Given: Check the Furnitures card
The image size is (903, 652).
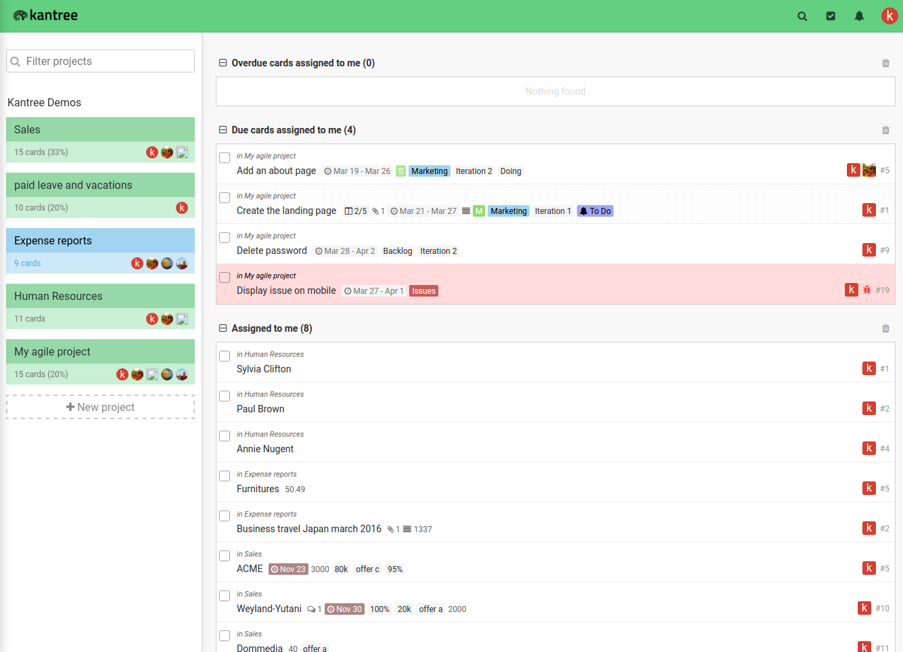Looking at the screenshot, I should [x=225, y=476].
